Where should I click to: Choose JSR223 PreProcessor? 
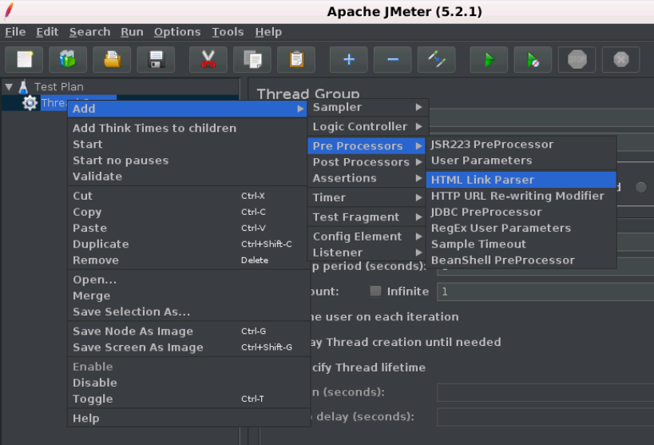point(521,145)
